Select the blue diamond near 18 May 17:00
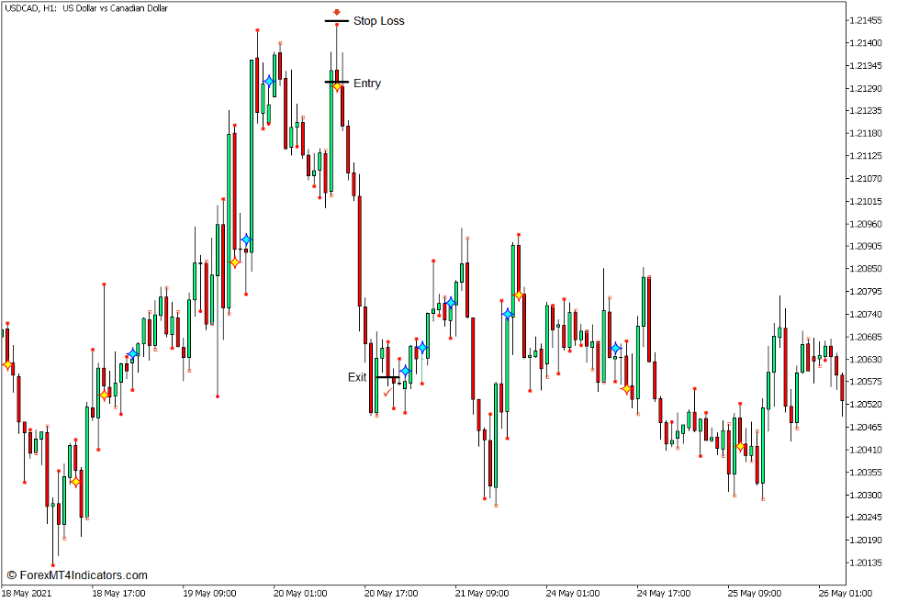This screenshot has width=897, height=602. (133, 352)
